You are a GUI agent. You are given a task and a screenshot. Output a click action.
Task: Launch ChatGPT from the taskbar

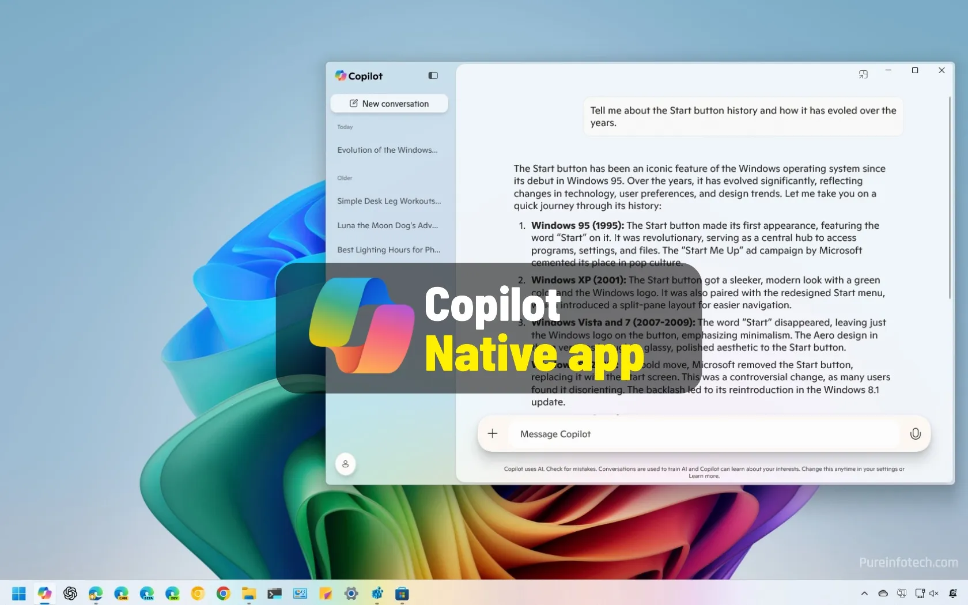point(70,593)
